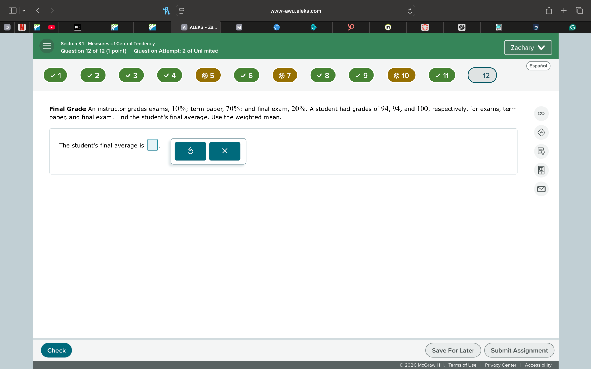Click the Check button
The height and width of the screenshot is (369, 591).
[56, 350]
